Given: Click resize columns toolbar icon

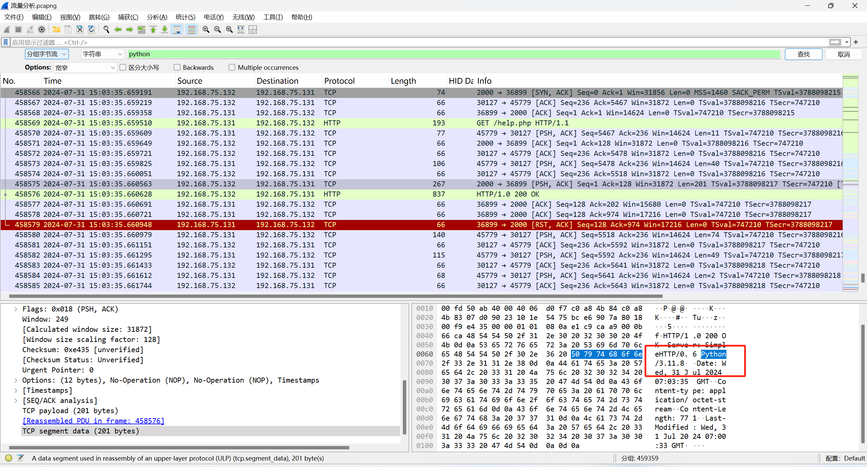Looking at the screenshot, I should [x=241, y=30].
